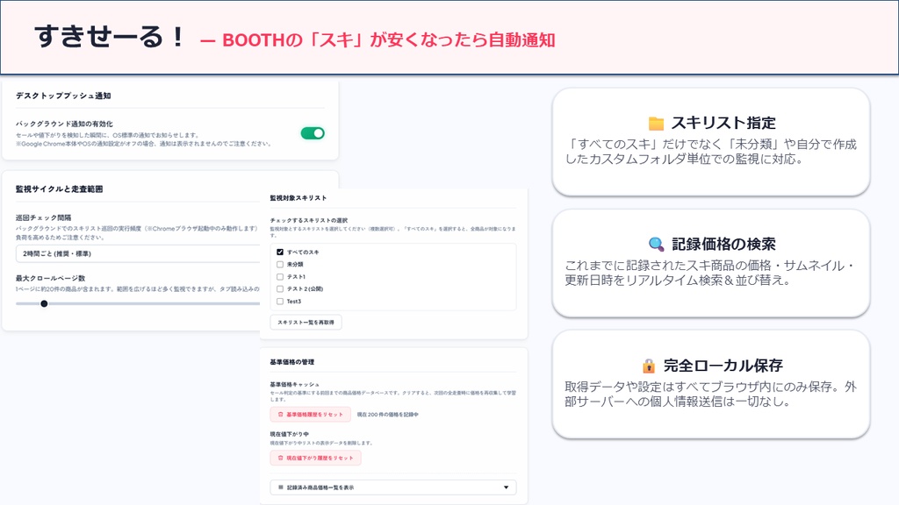Click the 現在 200 件の価格を記録中 status text
The image size is (899, 505).
point(387,415)
